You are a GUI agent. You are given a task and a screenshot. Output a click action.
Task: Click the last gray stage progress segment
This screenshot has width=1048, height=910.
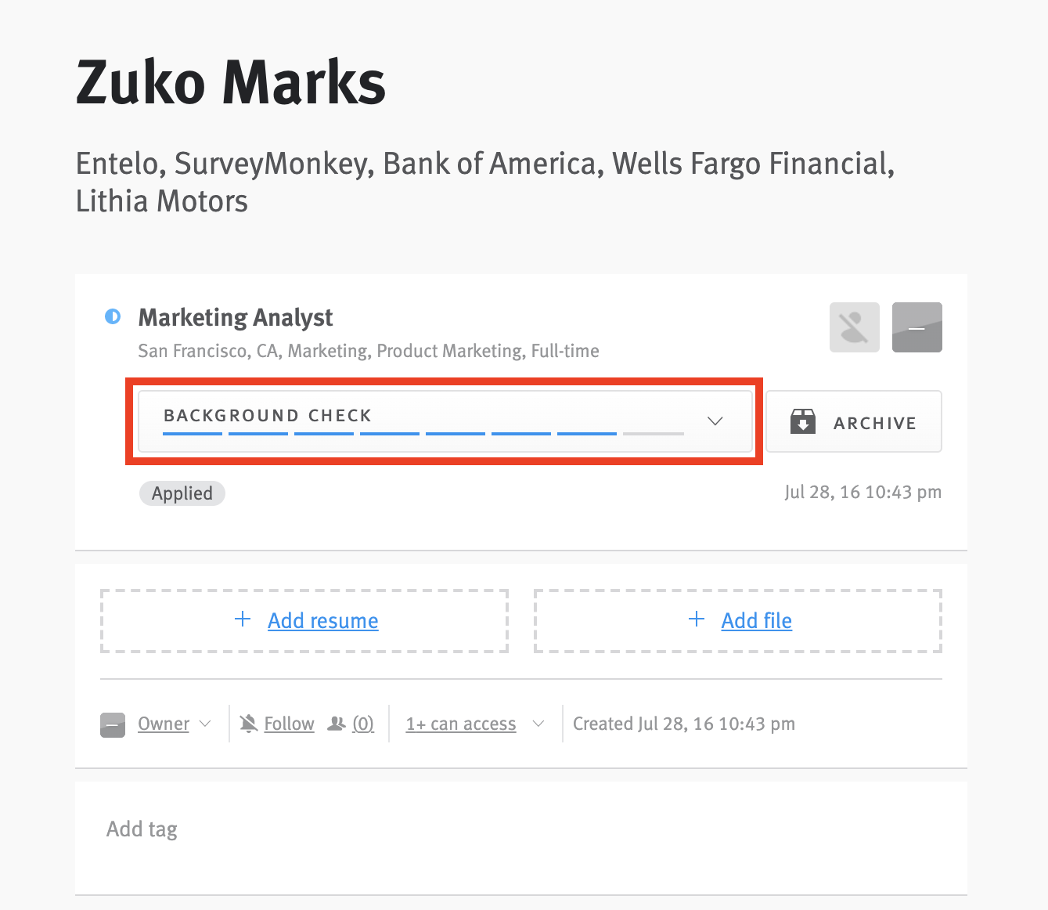(653, 433)
